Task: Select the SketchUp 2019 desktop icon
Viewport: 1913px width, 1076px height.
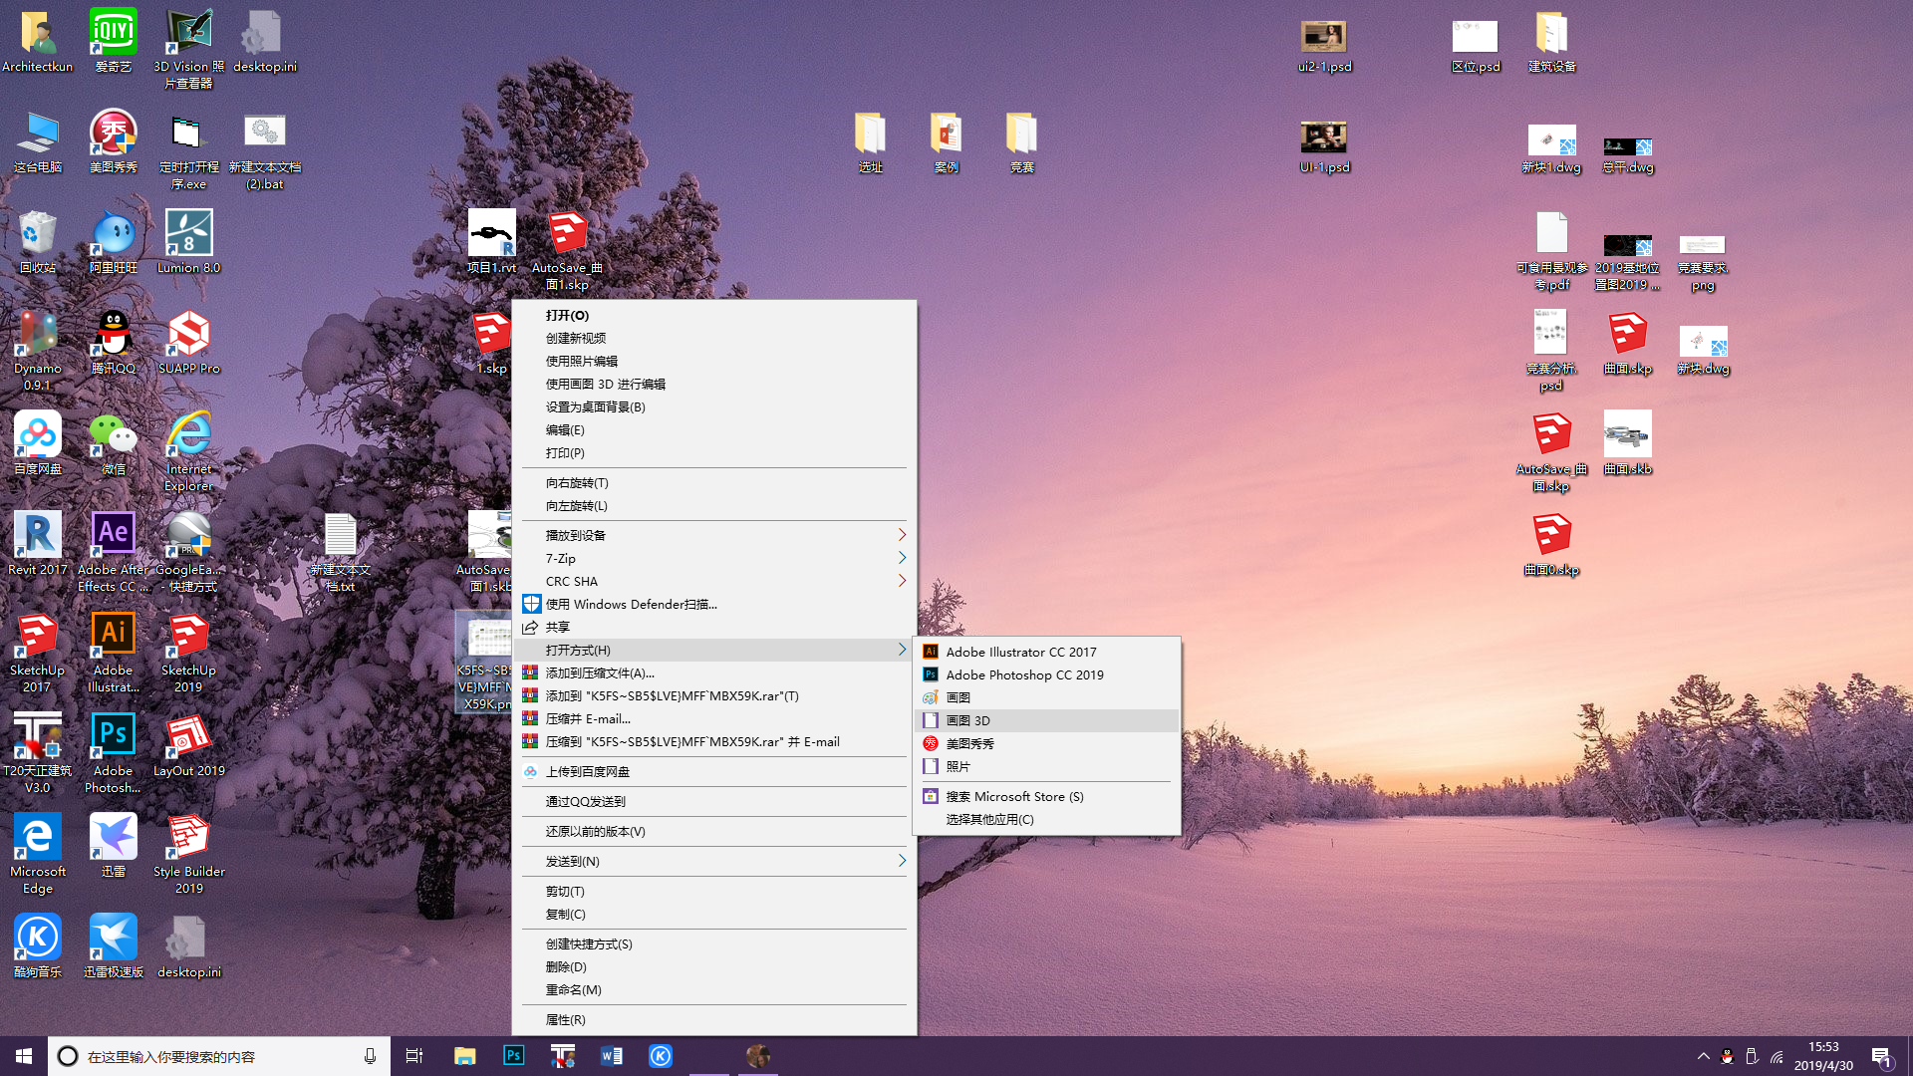Action: [188, 654]
